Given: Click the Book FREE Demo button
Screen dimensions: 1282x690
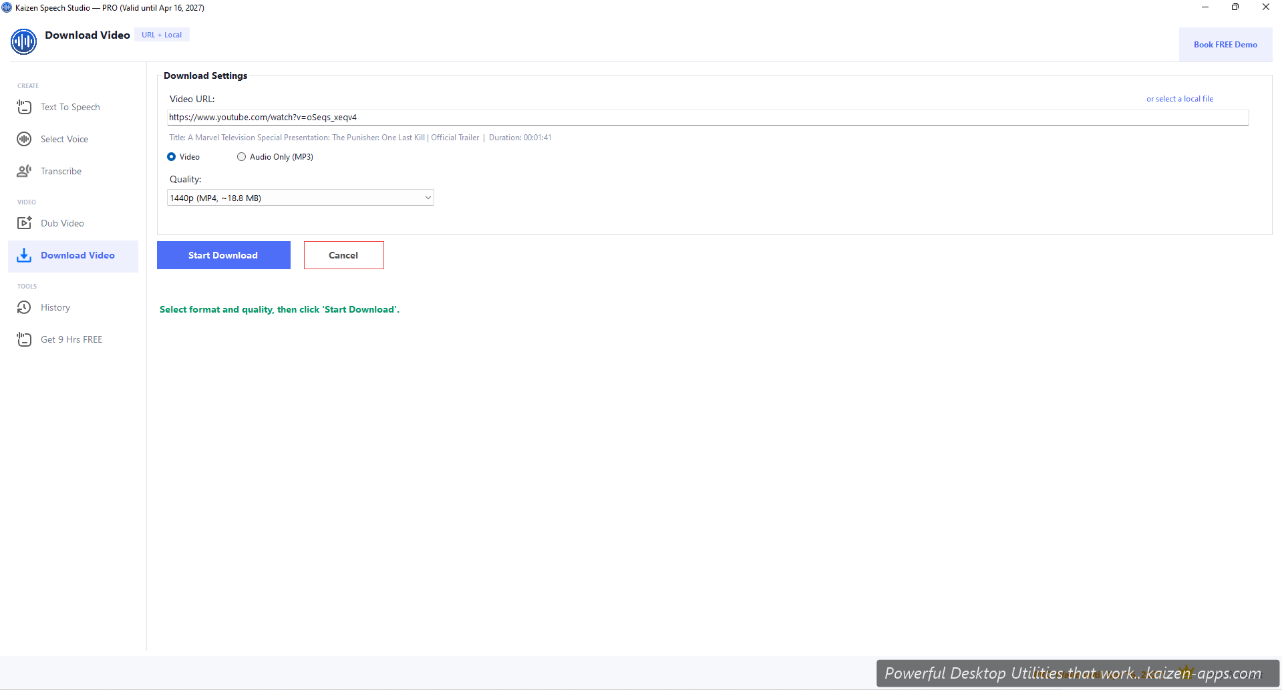Looking at the screenshot, I should point(1226,44).
